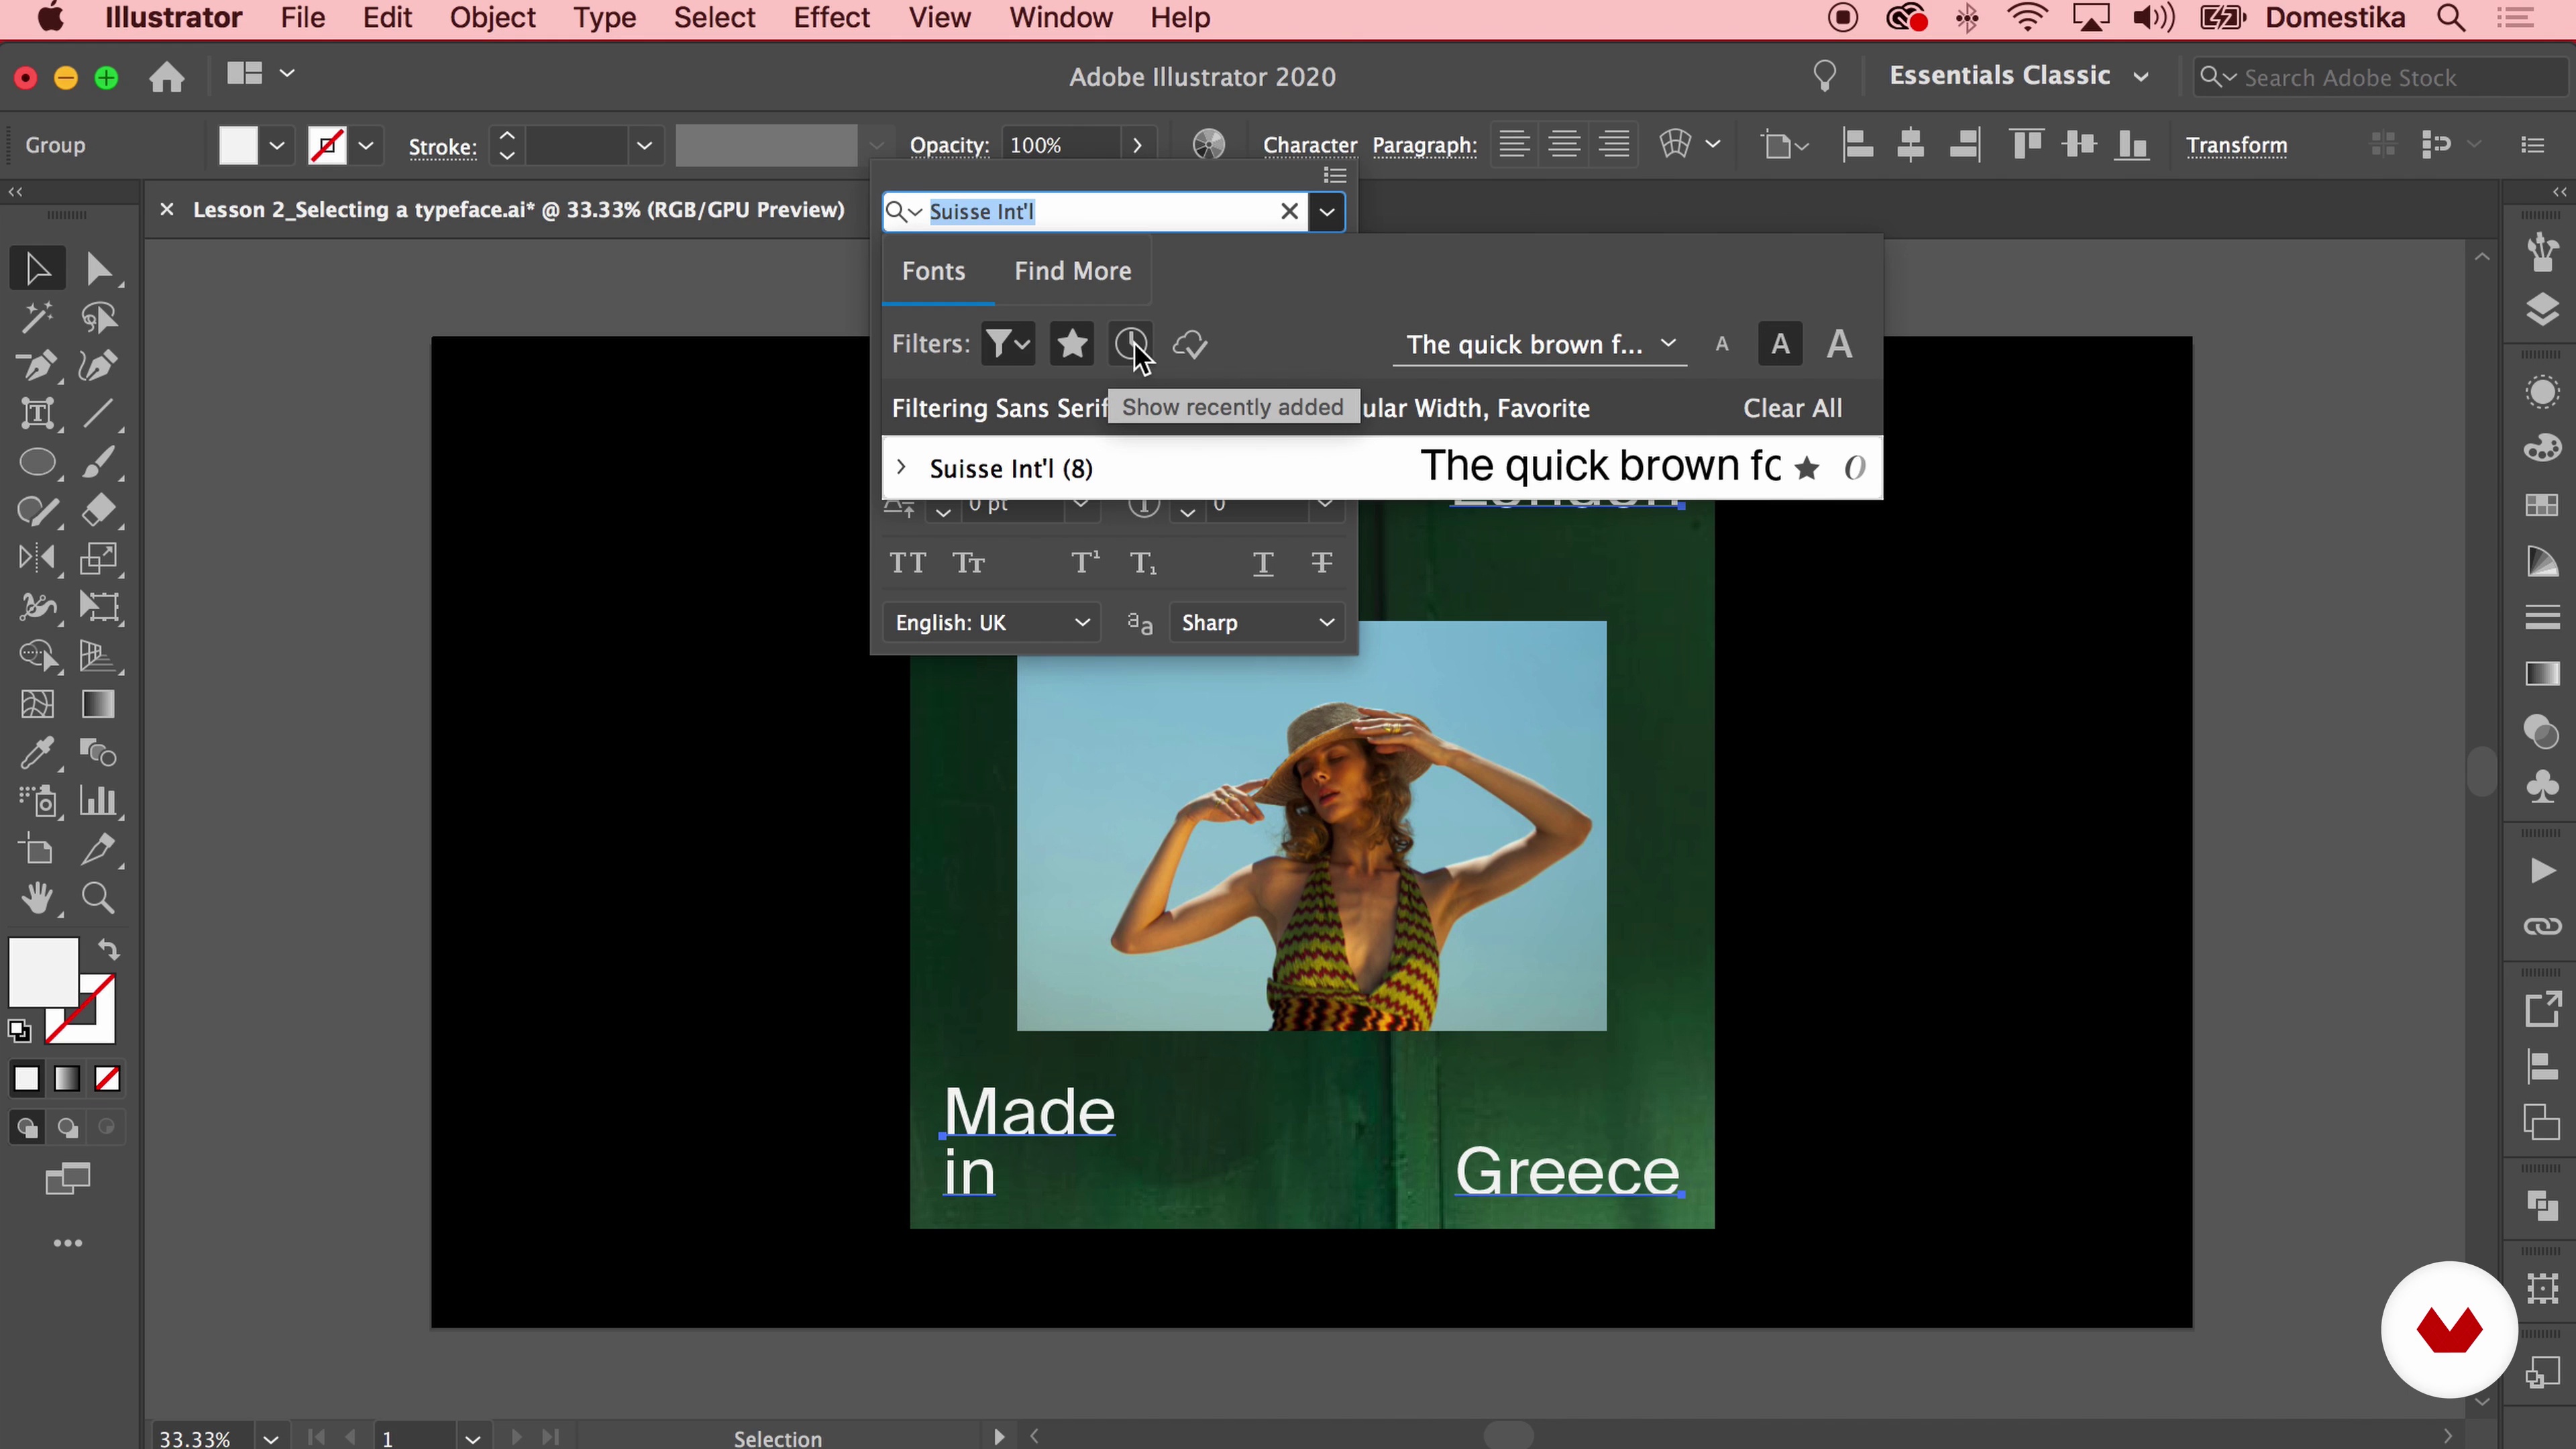2576x1449 pixels.
Task: Select the Paintbrush tool
Action: click(x=98, y=462)
